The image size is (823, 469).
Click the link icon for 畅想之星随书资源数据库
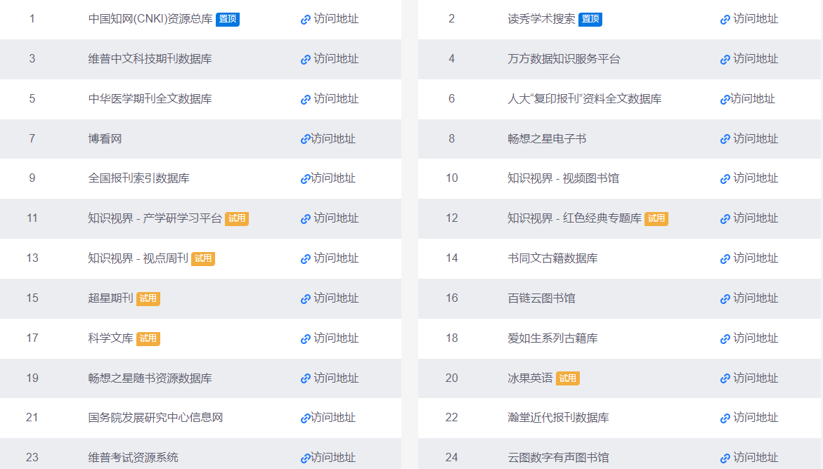(306, 378)
